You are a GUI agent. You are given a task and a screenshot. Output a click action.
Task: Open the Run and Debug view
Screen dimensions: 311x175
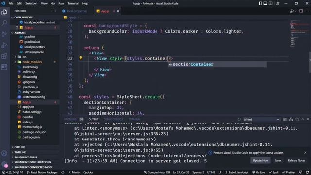(x=4, y=45)
